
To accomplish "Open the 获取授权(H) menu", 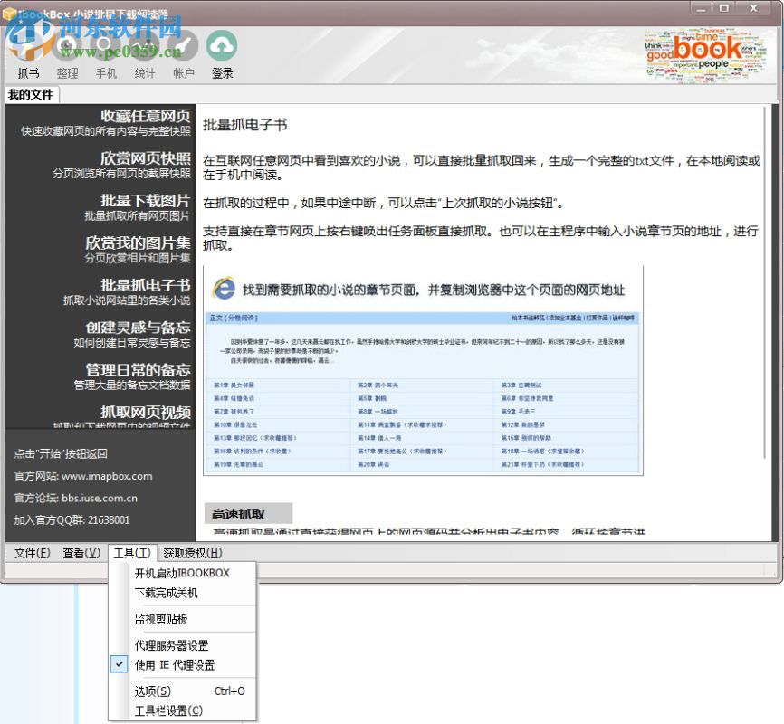I will click(193, 553).
